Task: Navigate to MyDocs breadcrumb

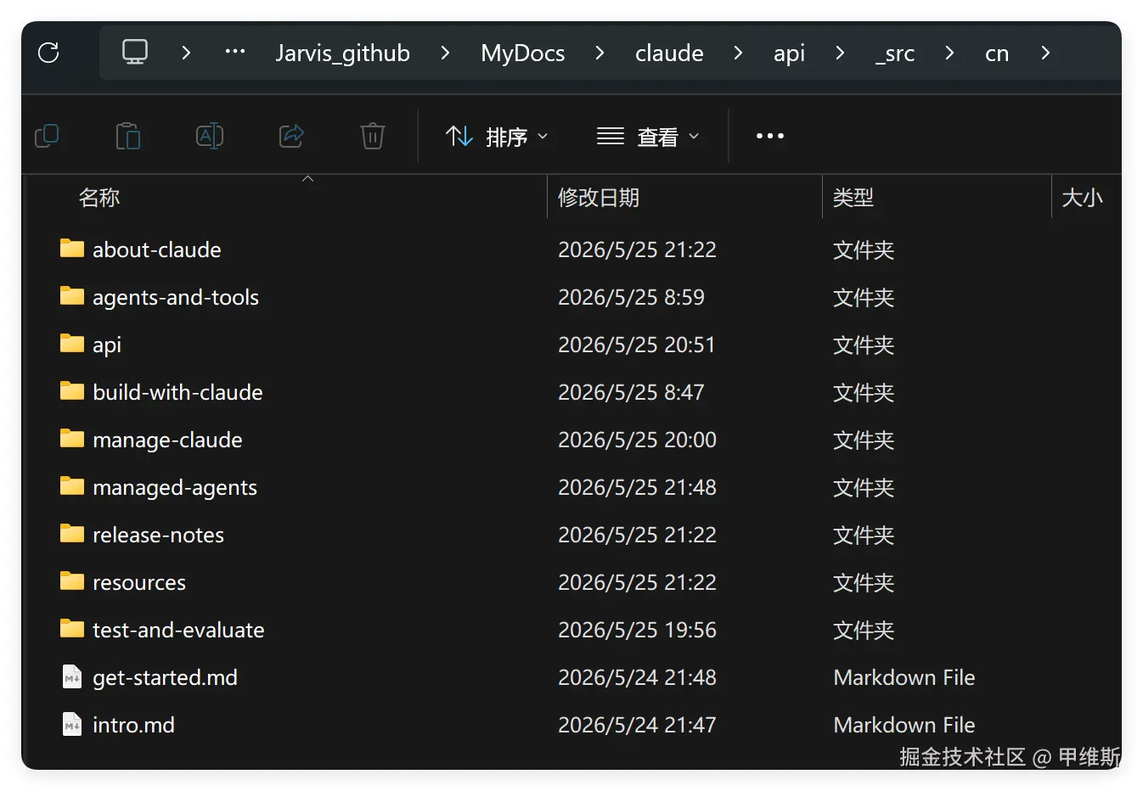Action: 523,53
